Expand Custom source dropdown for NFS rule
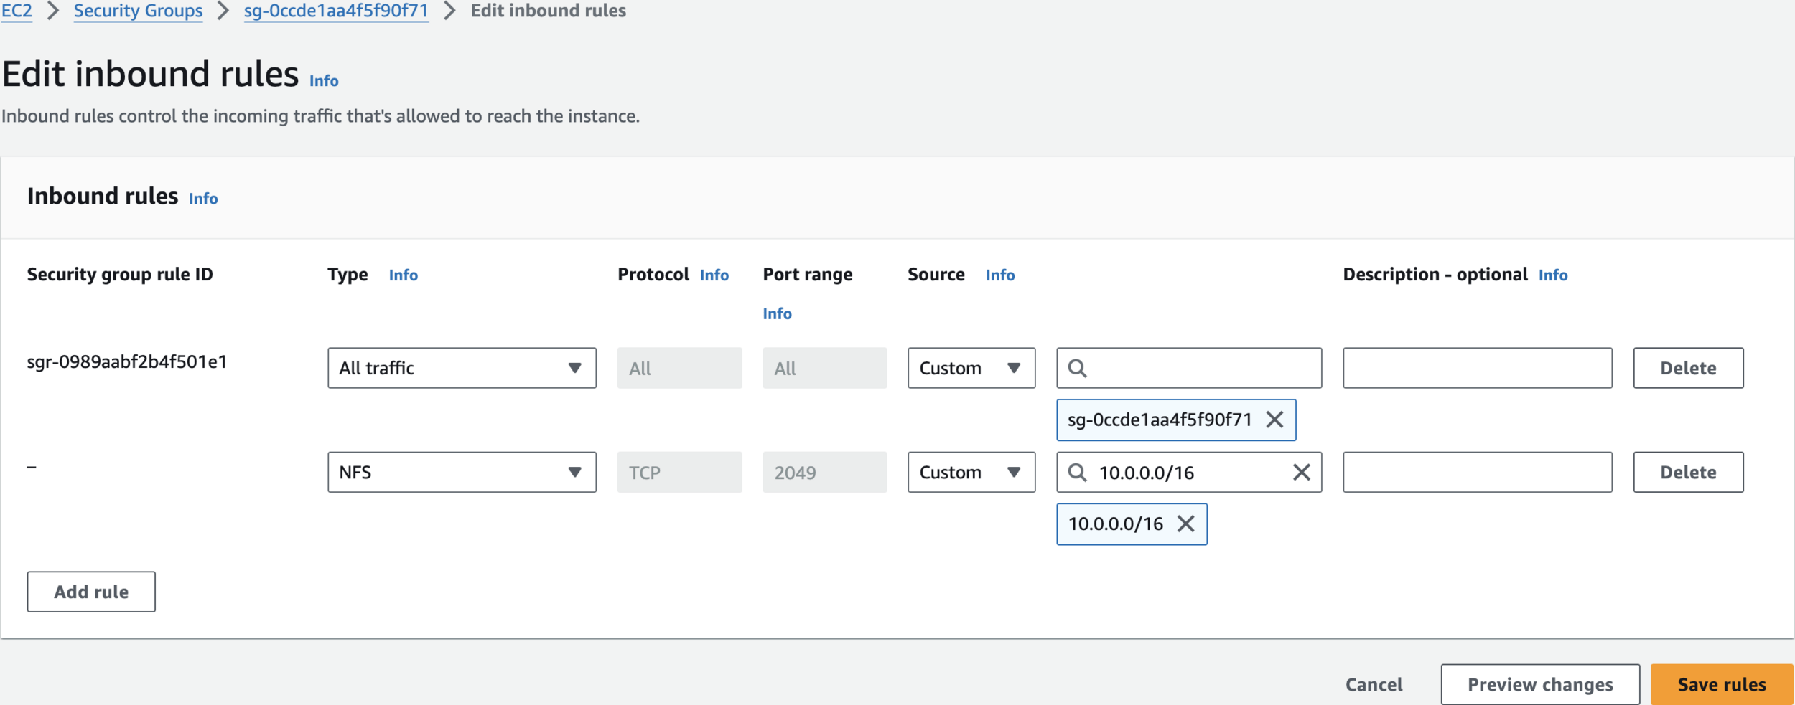Screen dimensions: 1795x705 971,472
